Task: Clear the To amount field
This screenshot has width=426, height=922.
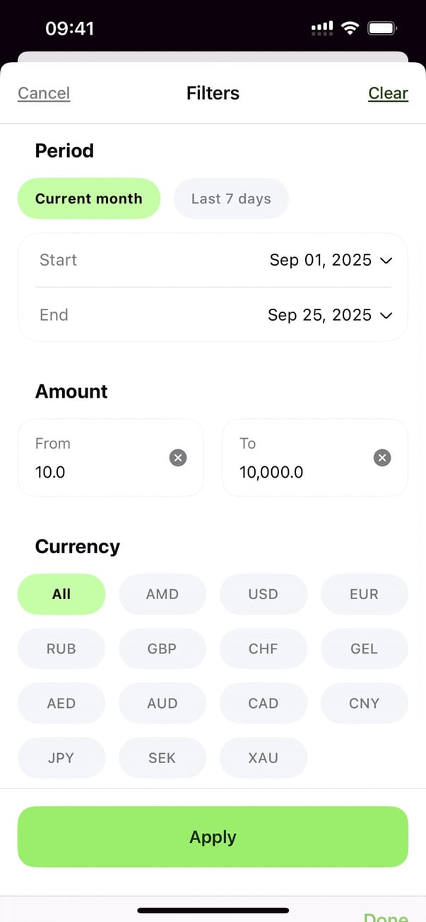Action: [x=382, y=459]
